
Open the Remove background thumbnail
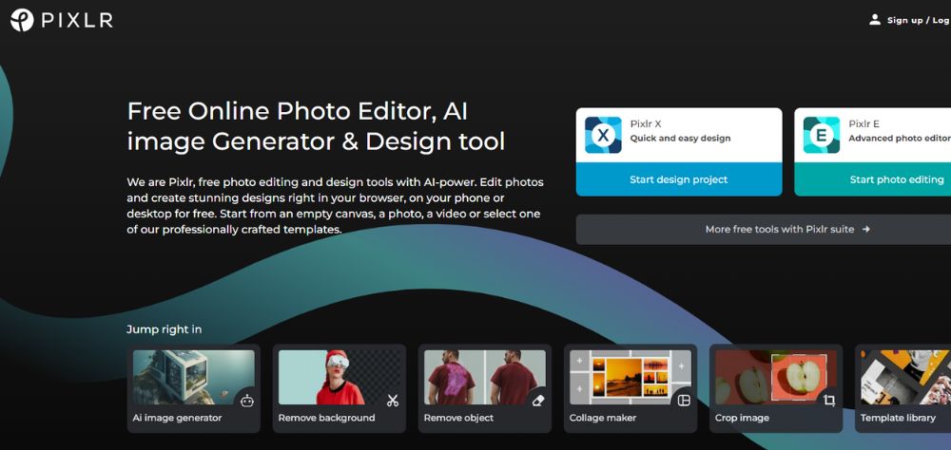tap(340, 377)
